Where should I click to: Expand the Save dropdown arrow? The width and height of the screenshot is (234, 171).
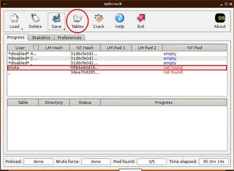click(x=64, y=29)
